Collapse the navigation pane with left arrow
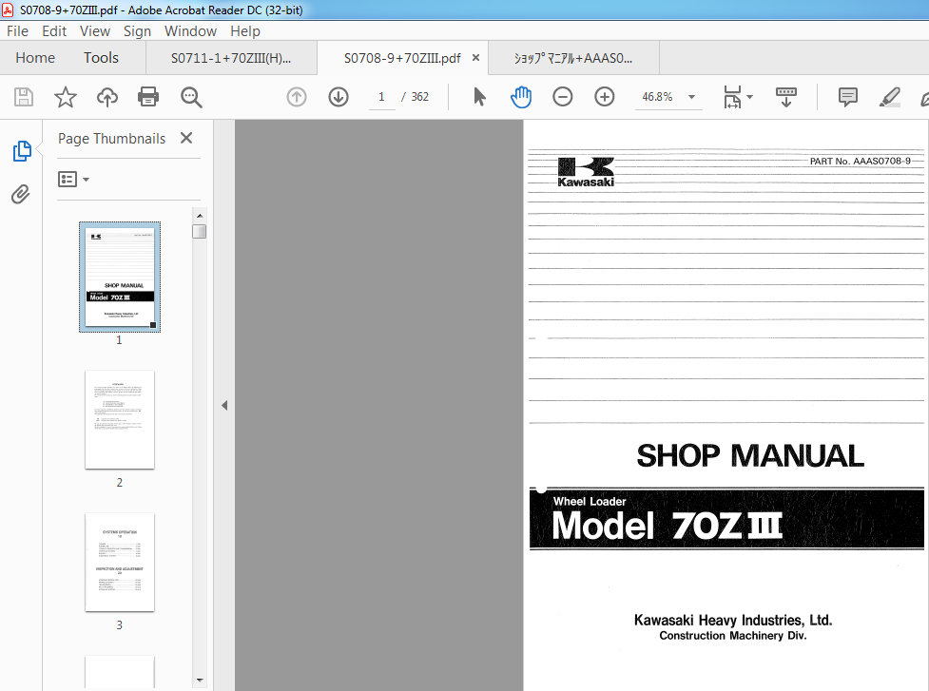 click(224, 406)
